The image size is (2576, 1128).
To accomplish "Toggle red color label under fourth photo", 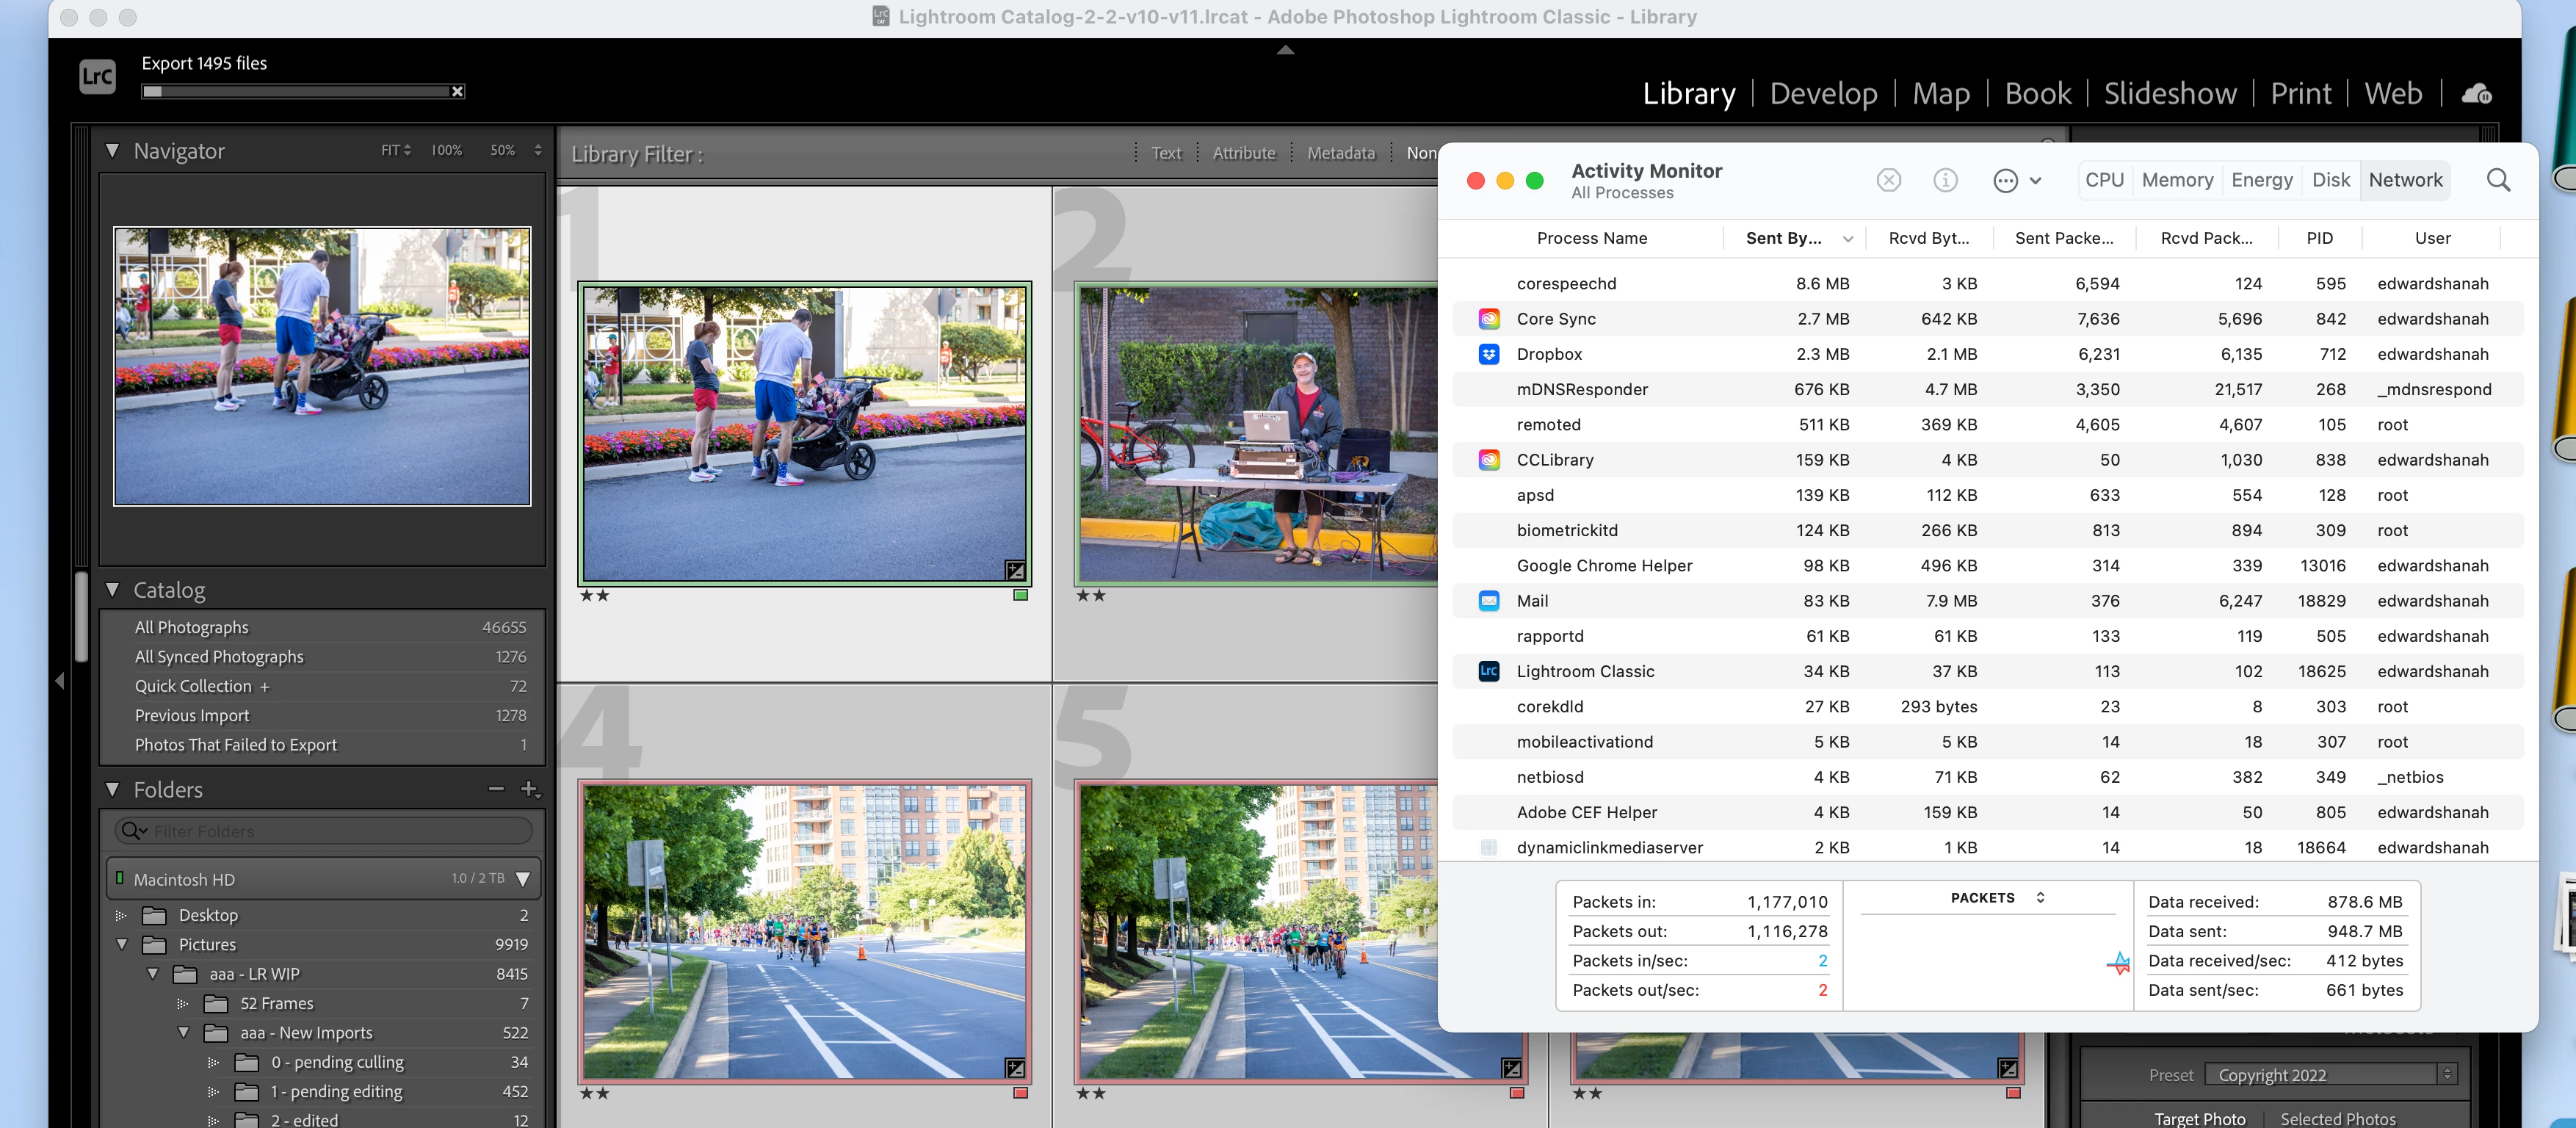I will [1020, 1093].
